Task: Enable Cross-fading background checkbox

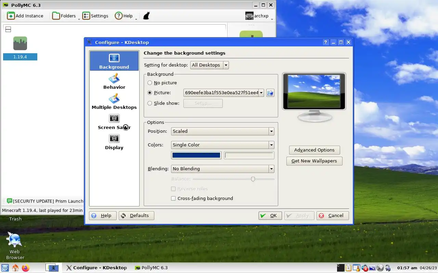Action: click(x=173, y=198)
